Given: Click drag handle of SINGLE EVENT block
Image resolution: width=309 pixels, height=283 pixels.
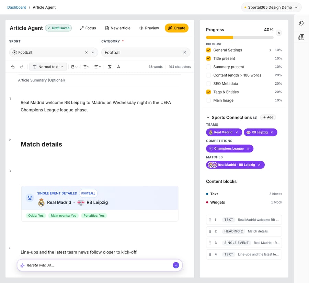Looking at the screenshot, I should [210, 243].
